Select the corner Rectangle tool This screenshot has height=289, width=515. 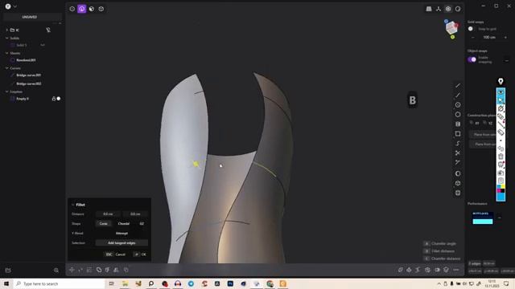click(458, 134)
